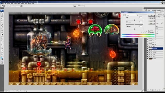Click the Saturation value input field

click(141, 22)
